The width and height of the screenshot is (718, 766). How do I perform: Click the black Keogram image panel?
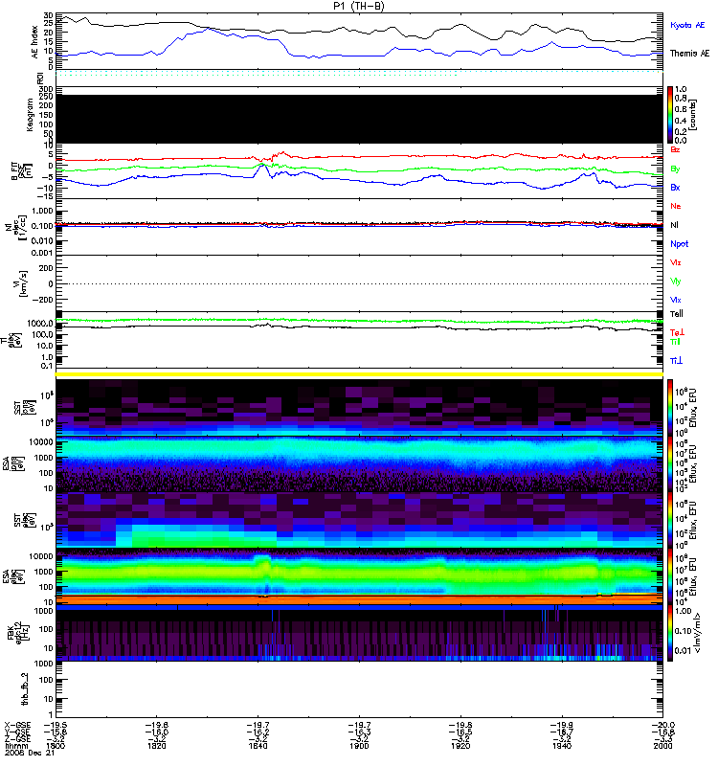(x=359, y=119)
